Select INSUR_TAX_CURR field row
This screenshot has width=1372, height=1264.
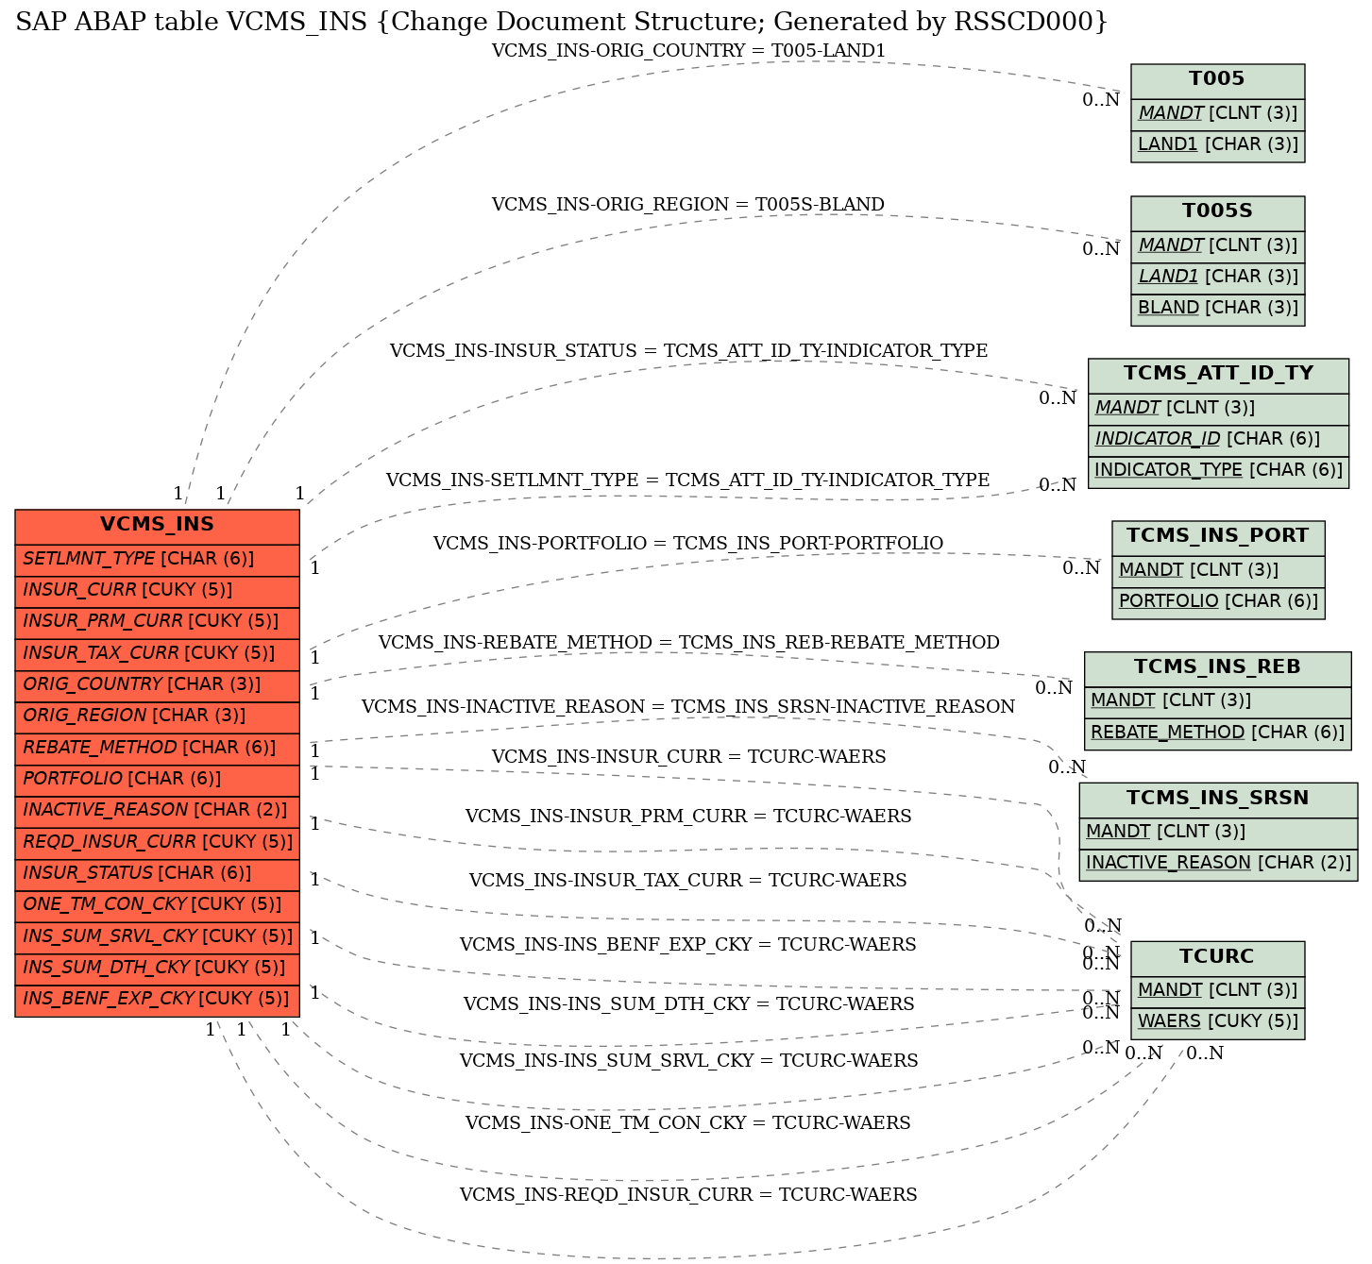click(x=157, y=654)
